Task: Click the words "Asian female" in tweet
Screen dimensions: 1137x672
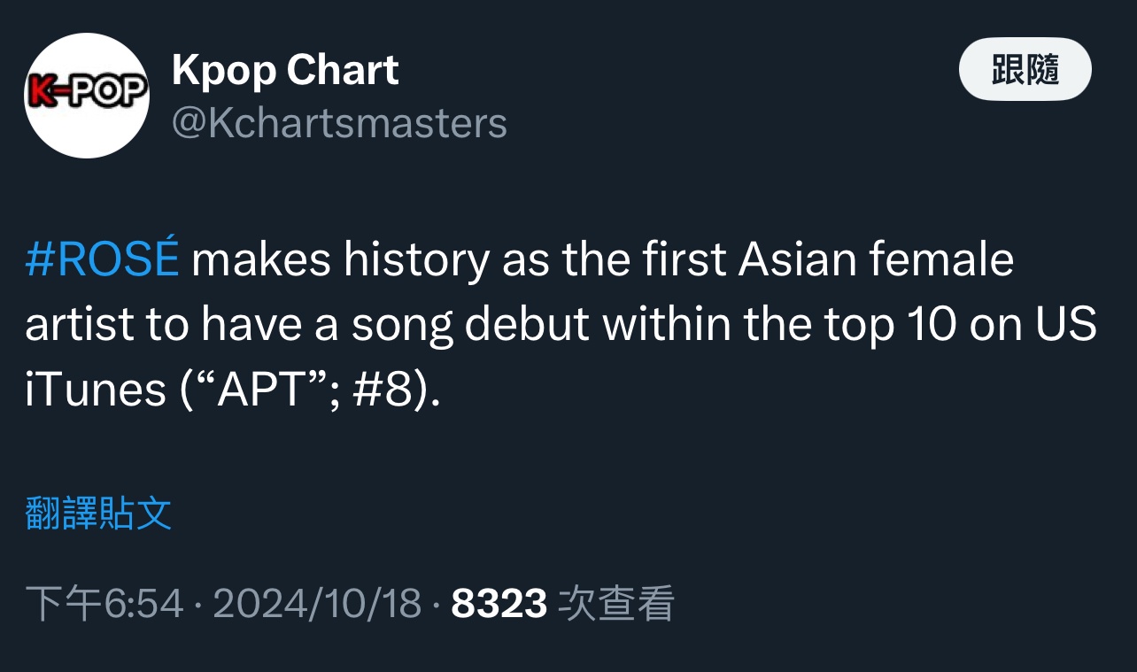Action: (876, 260)
